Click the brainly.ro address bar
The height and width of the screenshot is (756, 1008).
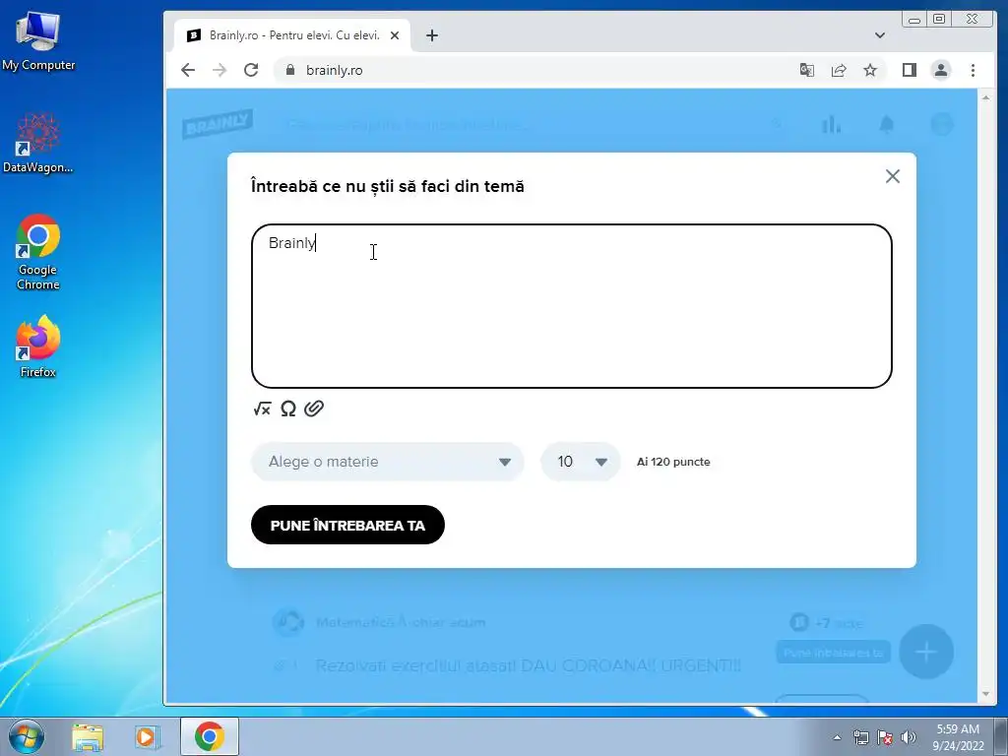click(x=534, y=70)
